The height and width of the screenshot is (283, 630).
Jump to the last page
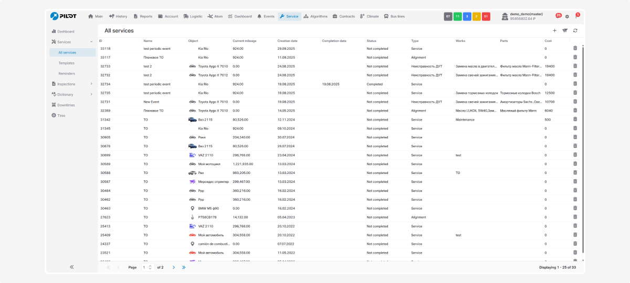pyautogui.click(x=183, y=267)
